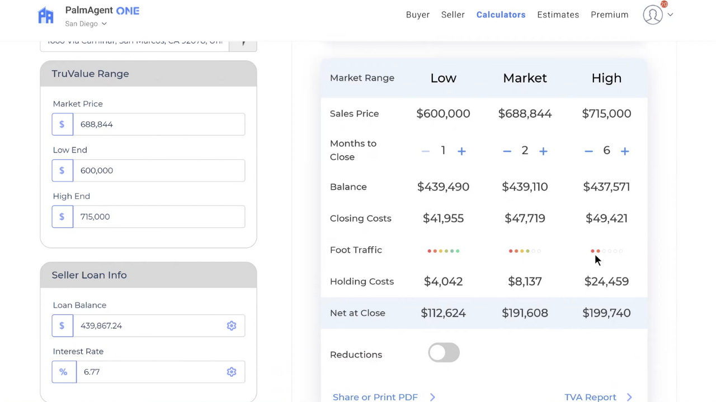Increase Market months to close
This screenshot has height=402, width=716.
coord(543,151)
